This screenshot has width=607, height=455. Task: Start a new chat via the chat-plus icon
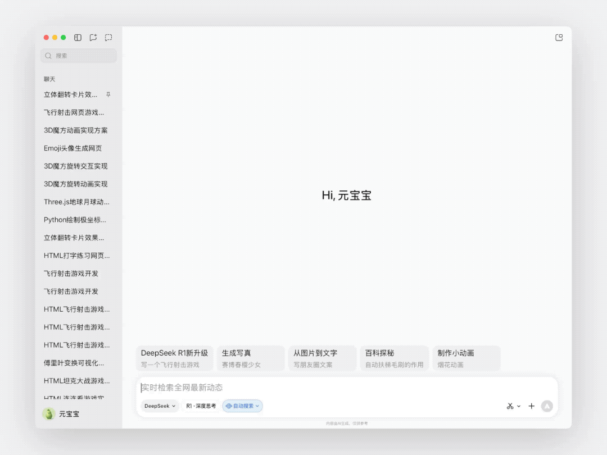pyautogui.click(x=93, y=37)
